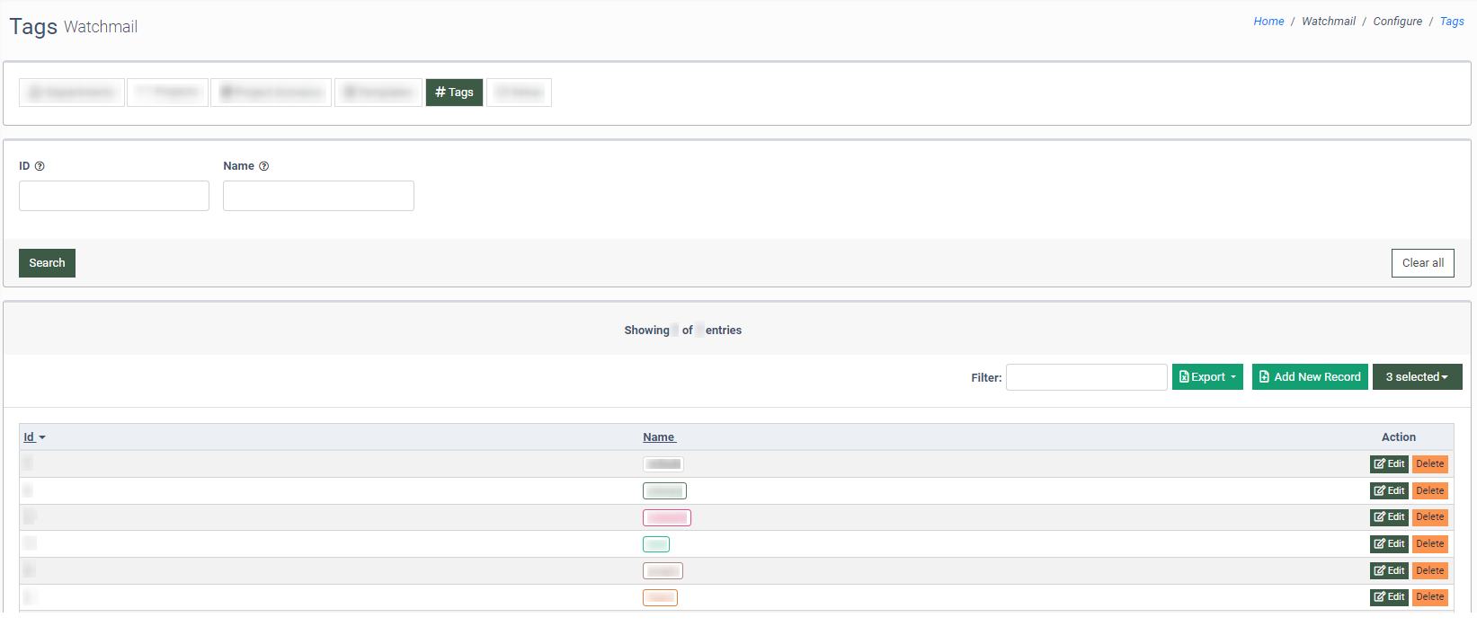Screen dimensions: 1477x635
Task: Click the help icon beside the Name label
Action: click(x=263, y=166)
